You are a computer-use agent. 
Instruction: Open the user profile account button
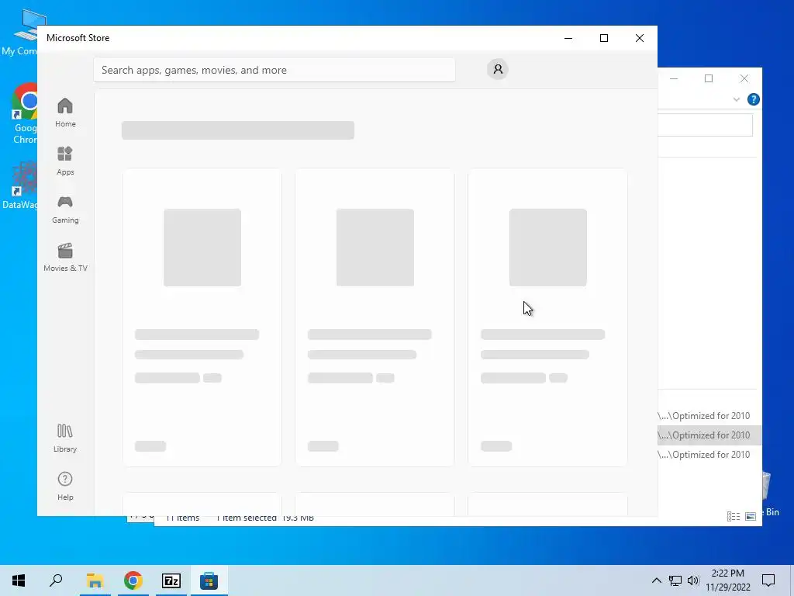(x=498, y=69)
